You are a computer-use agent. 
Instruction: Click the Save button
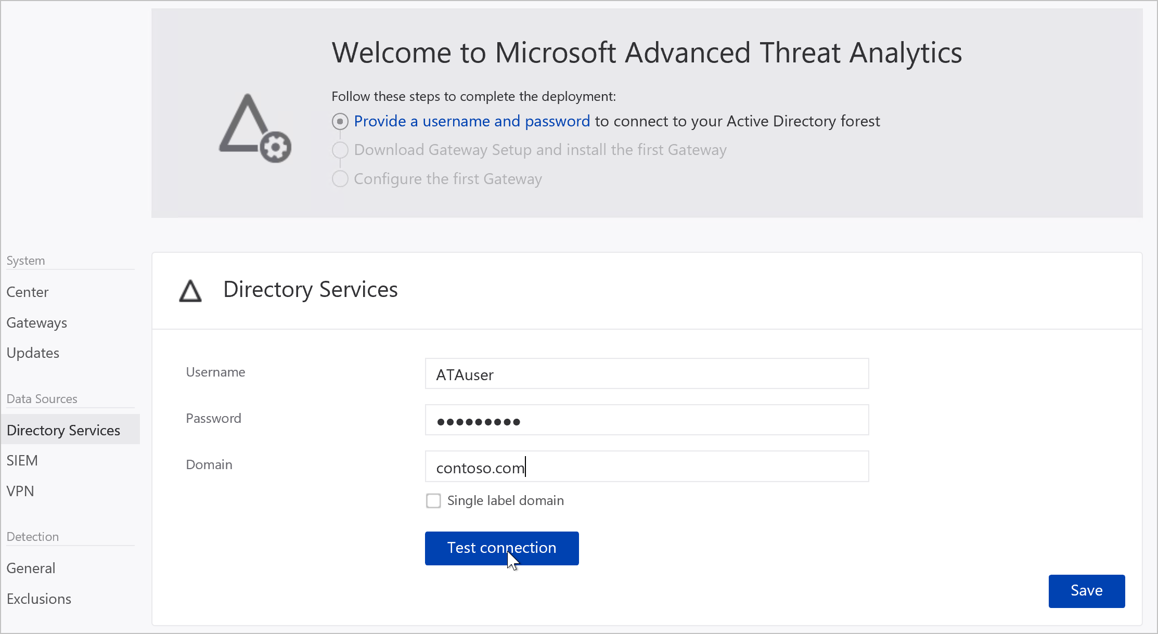coord(1086,590)
